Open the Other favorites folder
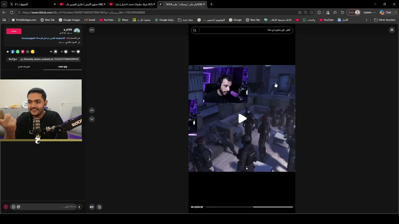Image resolution: width=399 pixels, height=224 pixels. (385, 20)
